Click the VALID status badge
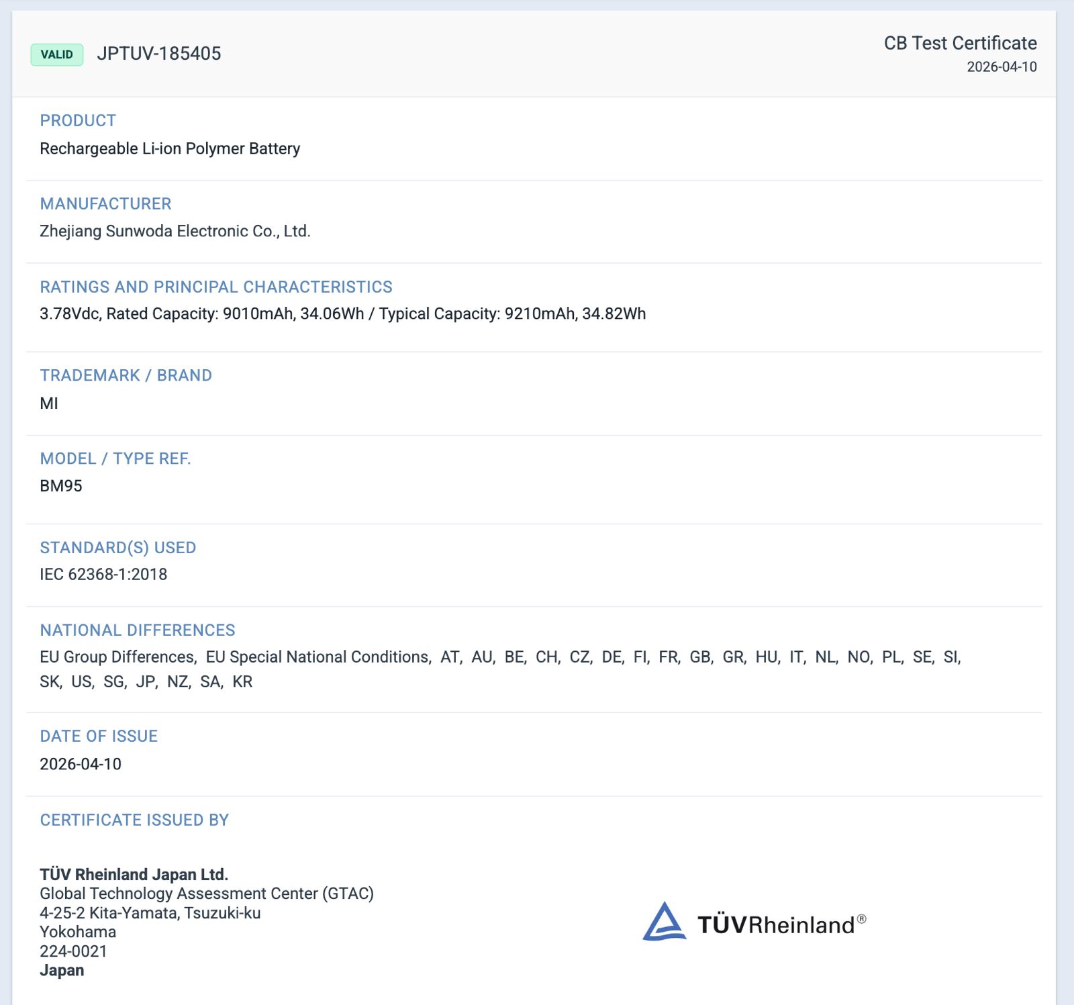The height and width of the screenshot is (1005, 1074). pos(57,54)
